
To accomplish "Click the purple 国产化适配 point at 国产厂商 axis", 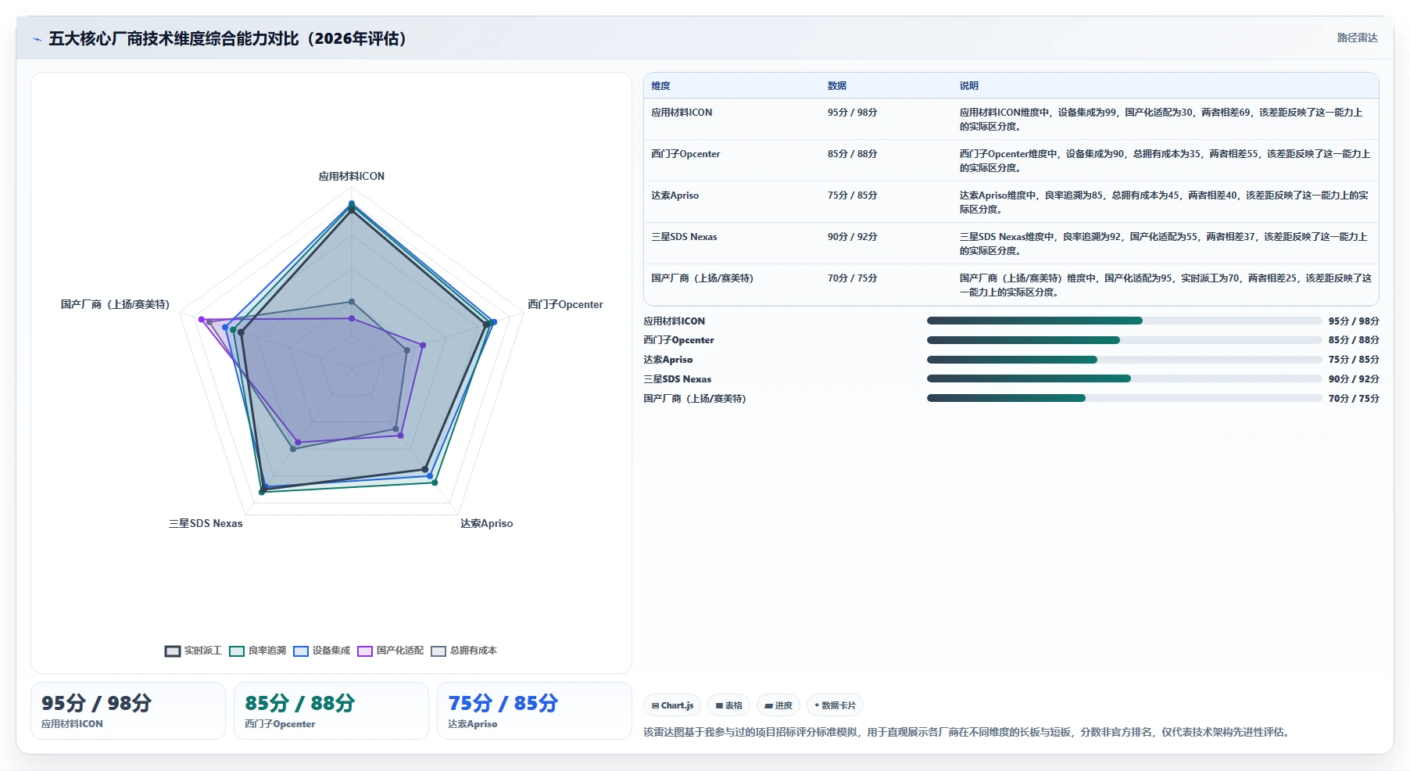I will pos(201,320).
